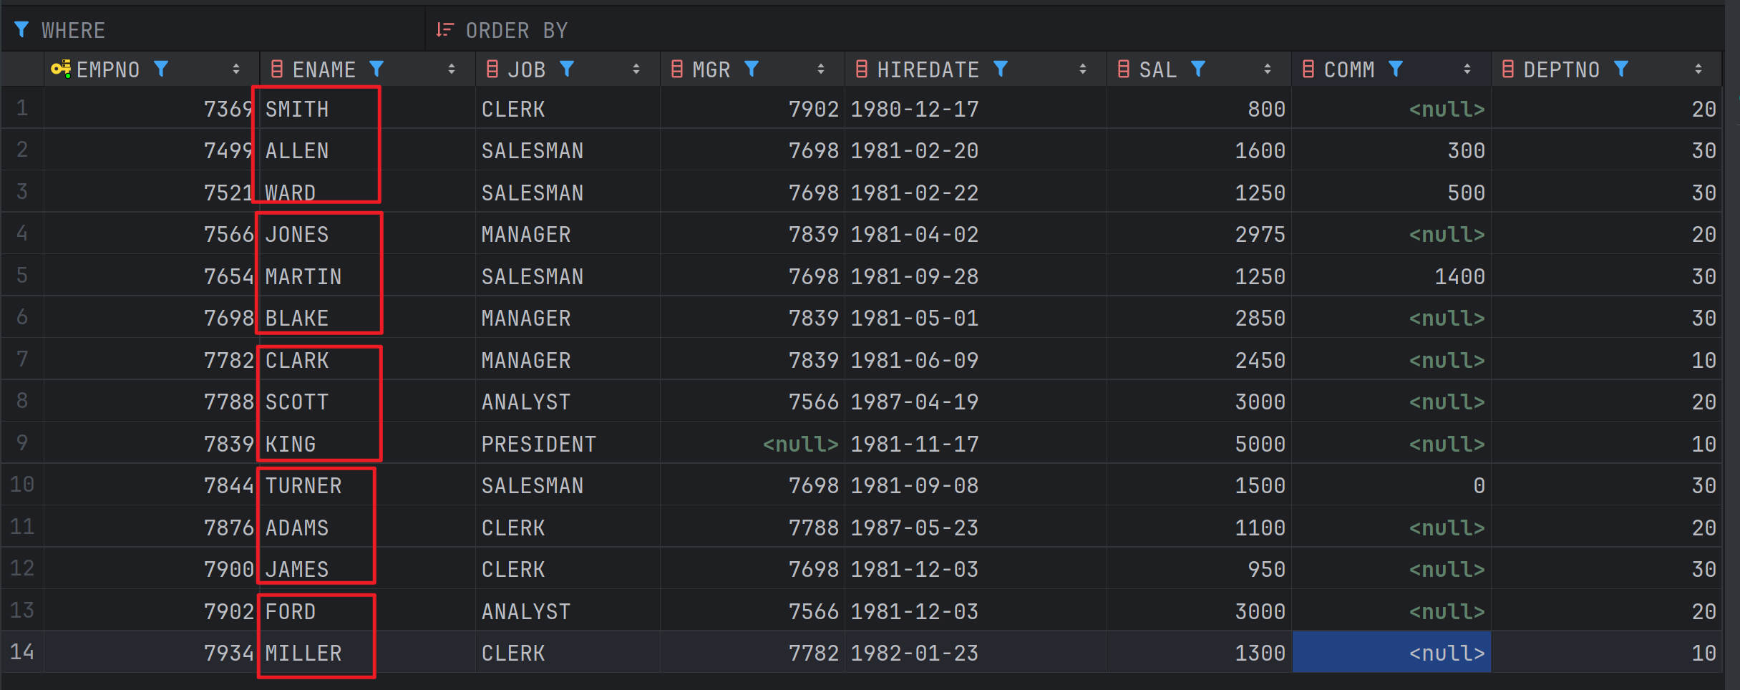The image size is (1740, 690).
Task: Select the KING cell in ENAME column
Action: coord(291,444)
